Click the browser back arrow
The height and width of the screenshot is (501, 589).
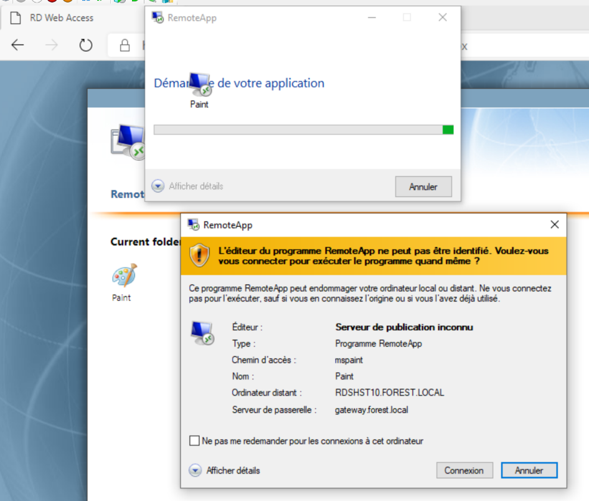[x=17, y=45]
